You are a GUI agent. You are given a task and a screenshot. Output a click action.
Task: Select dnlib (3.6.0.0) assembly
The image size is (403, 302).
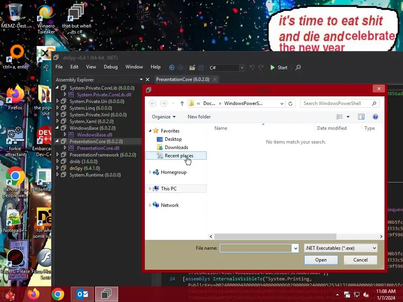coord(83,162)
